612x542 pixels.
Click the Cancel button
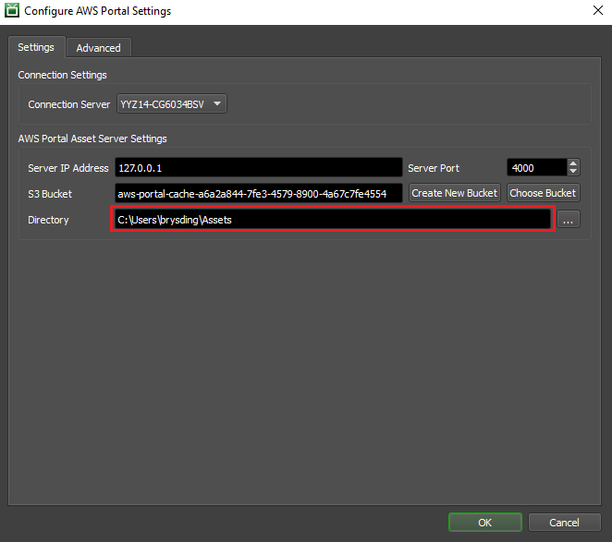point(564,522)
